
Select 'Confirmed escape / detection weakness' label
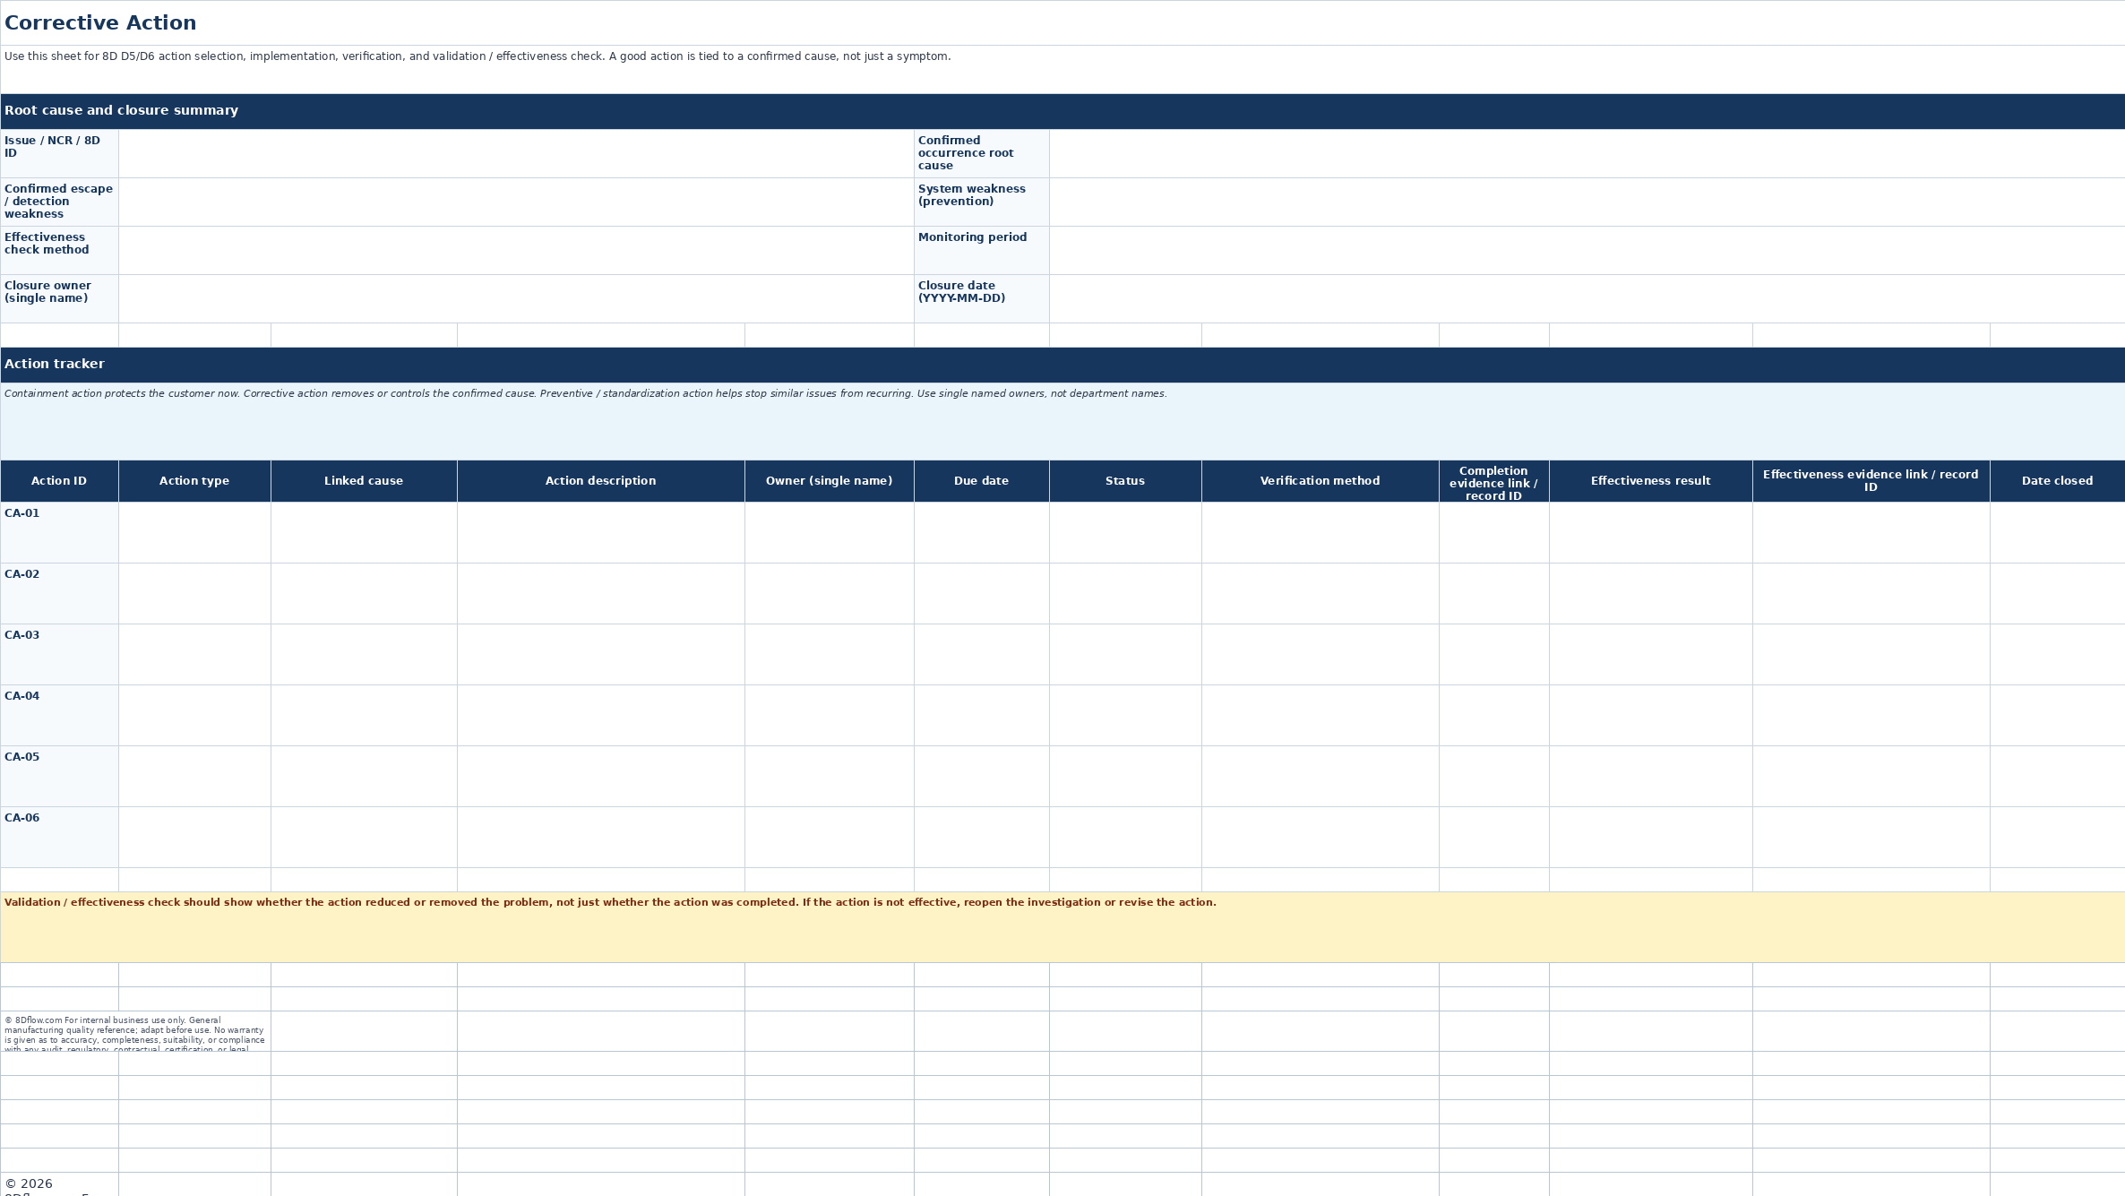(59, 202)
